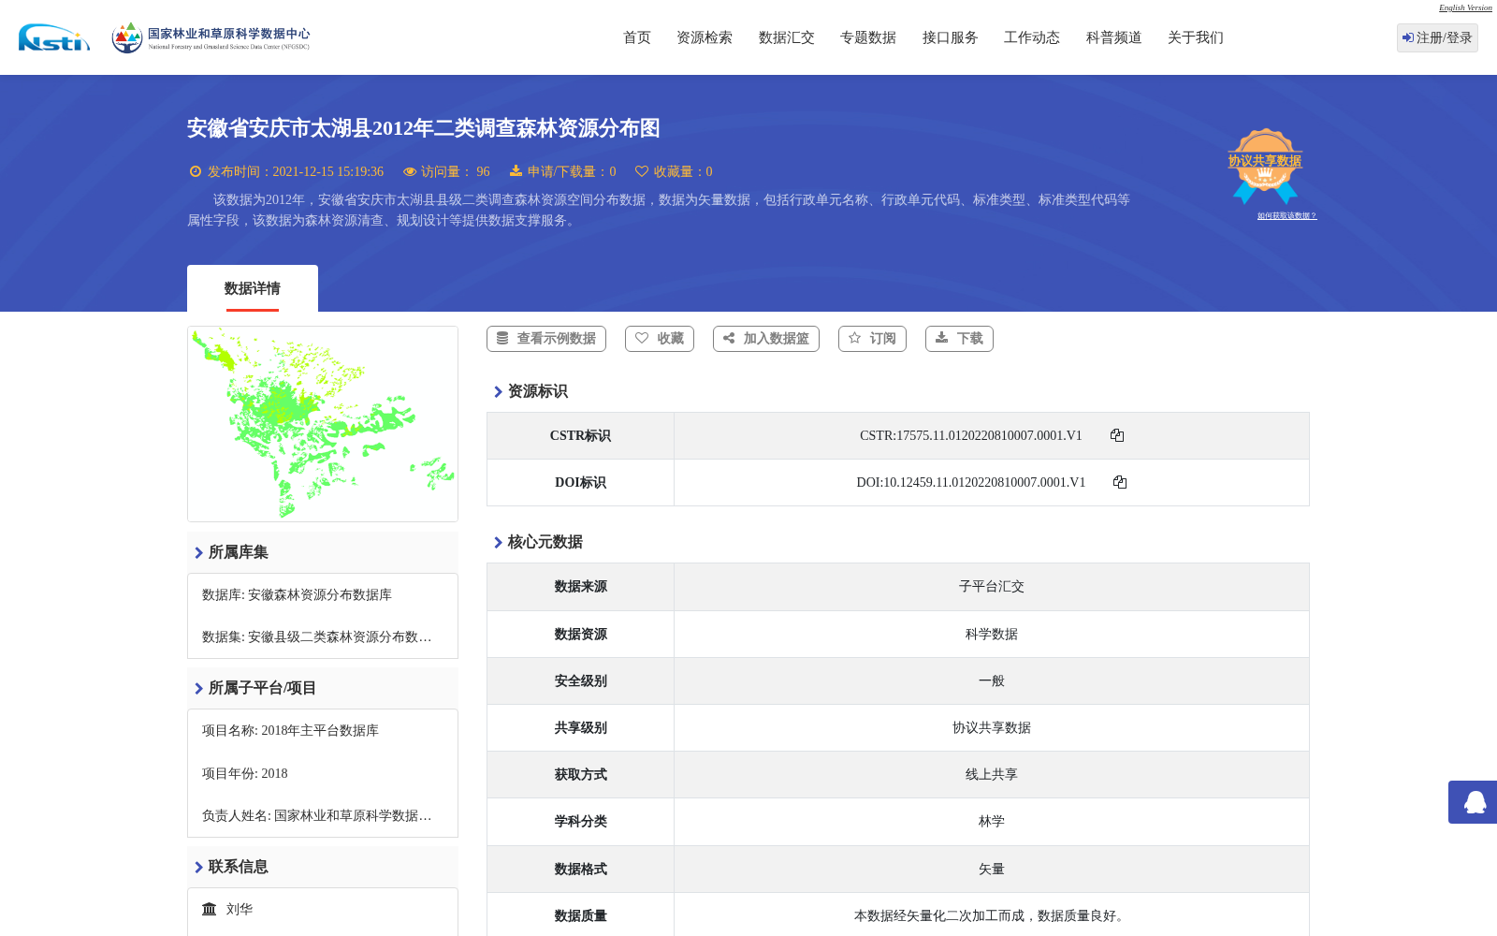1497x936 pixels.
Task: Open the 工作动态 menu item
Action: [1032, 37]
